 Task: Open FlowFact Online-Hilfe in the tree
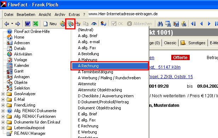coord(32,31)
